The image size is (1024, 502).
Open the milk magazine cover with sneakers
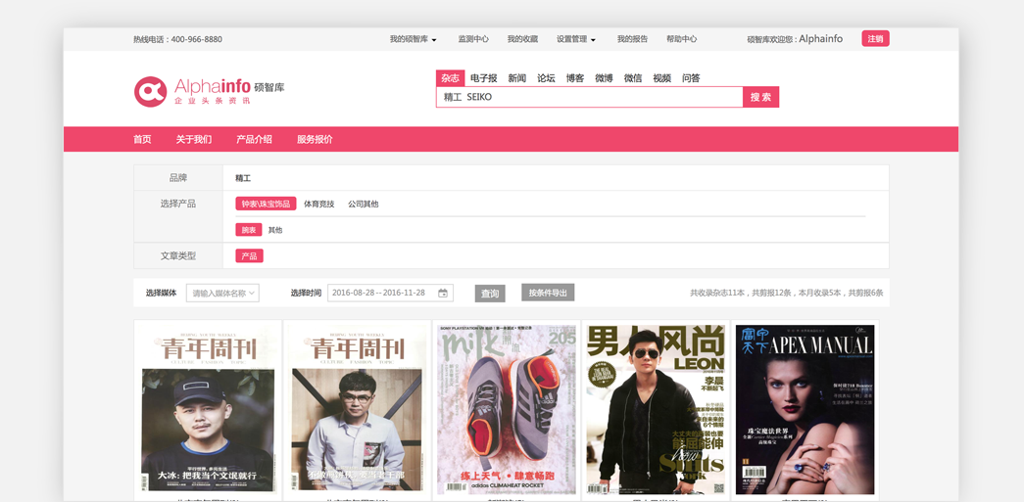click(507, 410)
